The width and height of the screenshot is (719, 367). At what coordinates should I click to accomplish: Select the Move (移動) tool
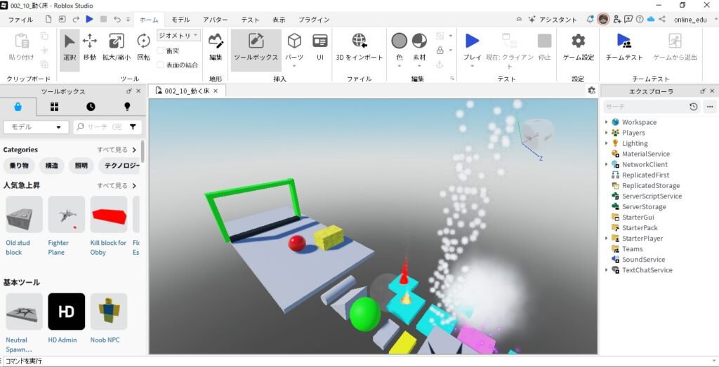click(90, 46)
